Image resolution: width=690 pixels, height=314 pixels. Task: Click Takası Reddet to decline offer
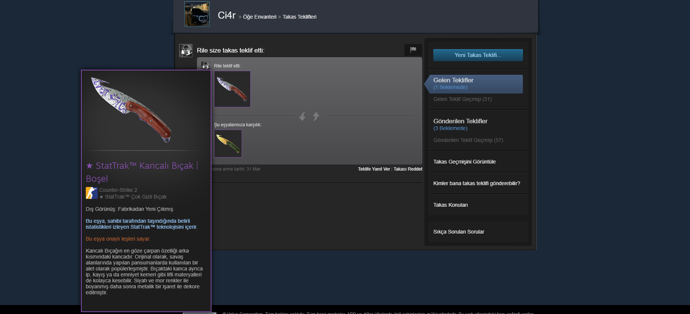pos(408,169)
